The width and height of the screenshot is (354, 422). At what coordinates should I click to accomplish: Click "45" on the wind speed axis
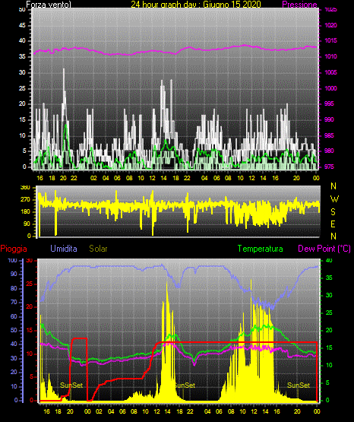(22, 25)
